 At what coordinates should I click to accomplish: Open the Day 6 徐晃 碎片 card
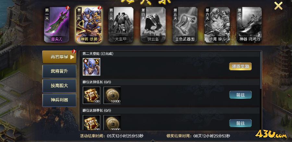(x=217, y=25)
